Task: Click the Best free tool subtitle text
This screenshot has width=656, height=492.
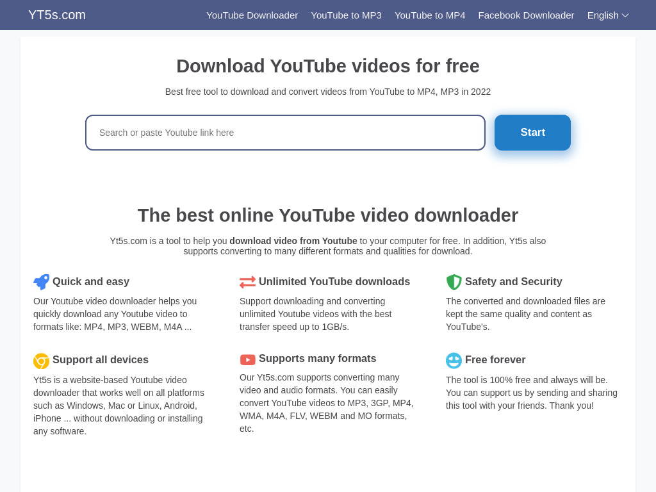Action: tap(328, 92)
